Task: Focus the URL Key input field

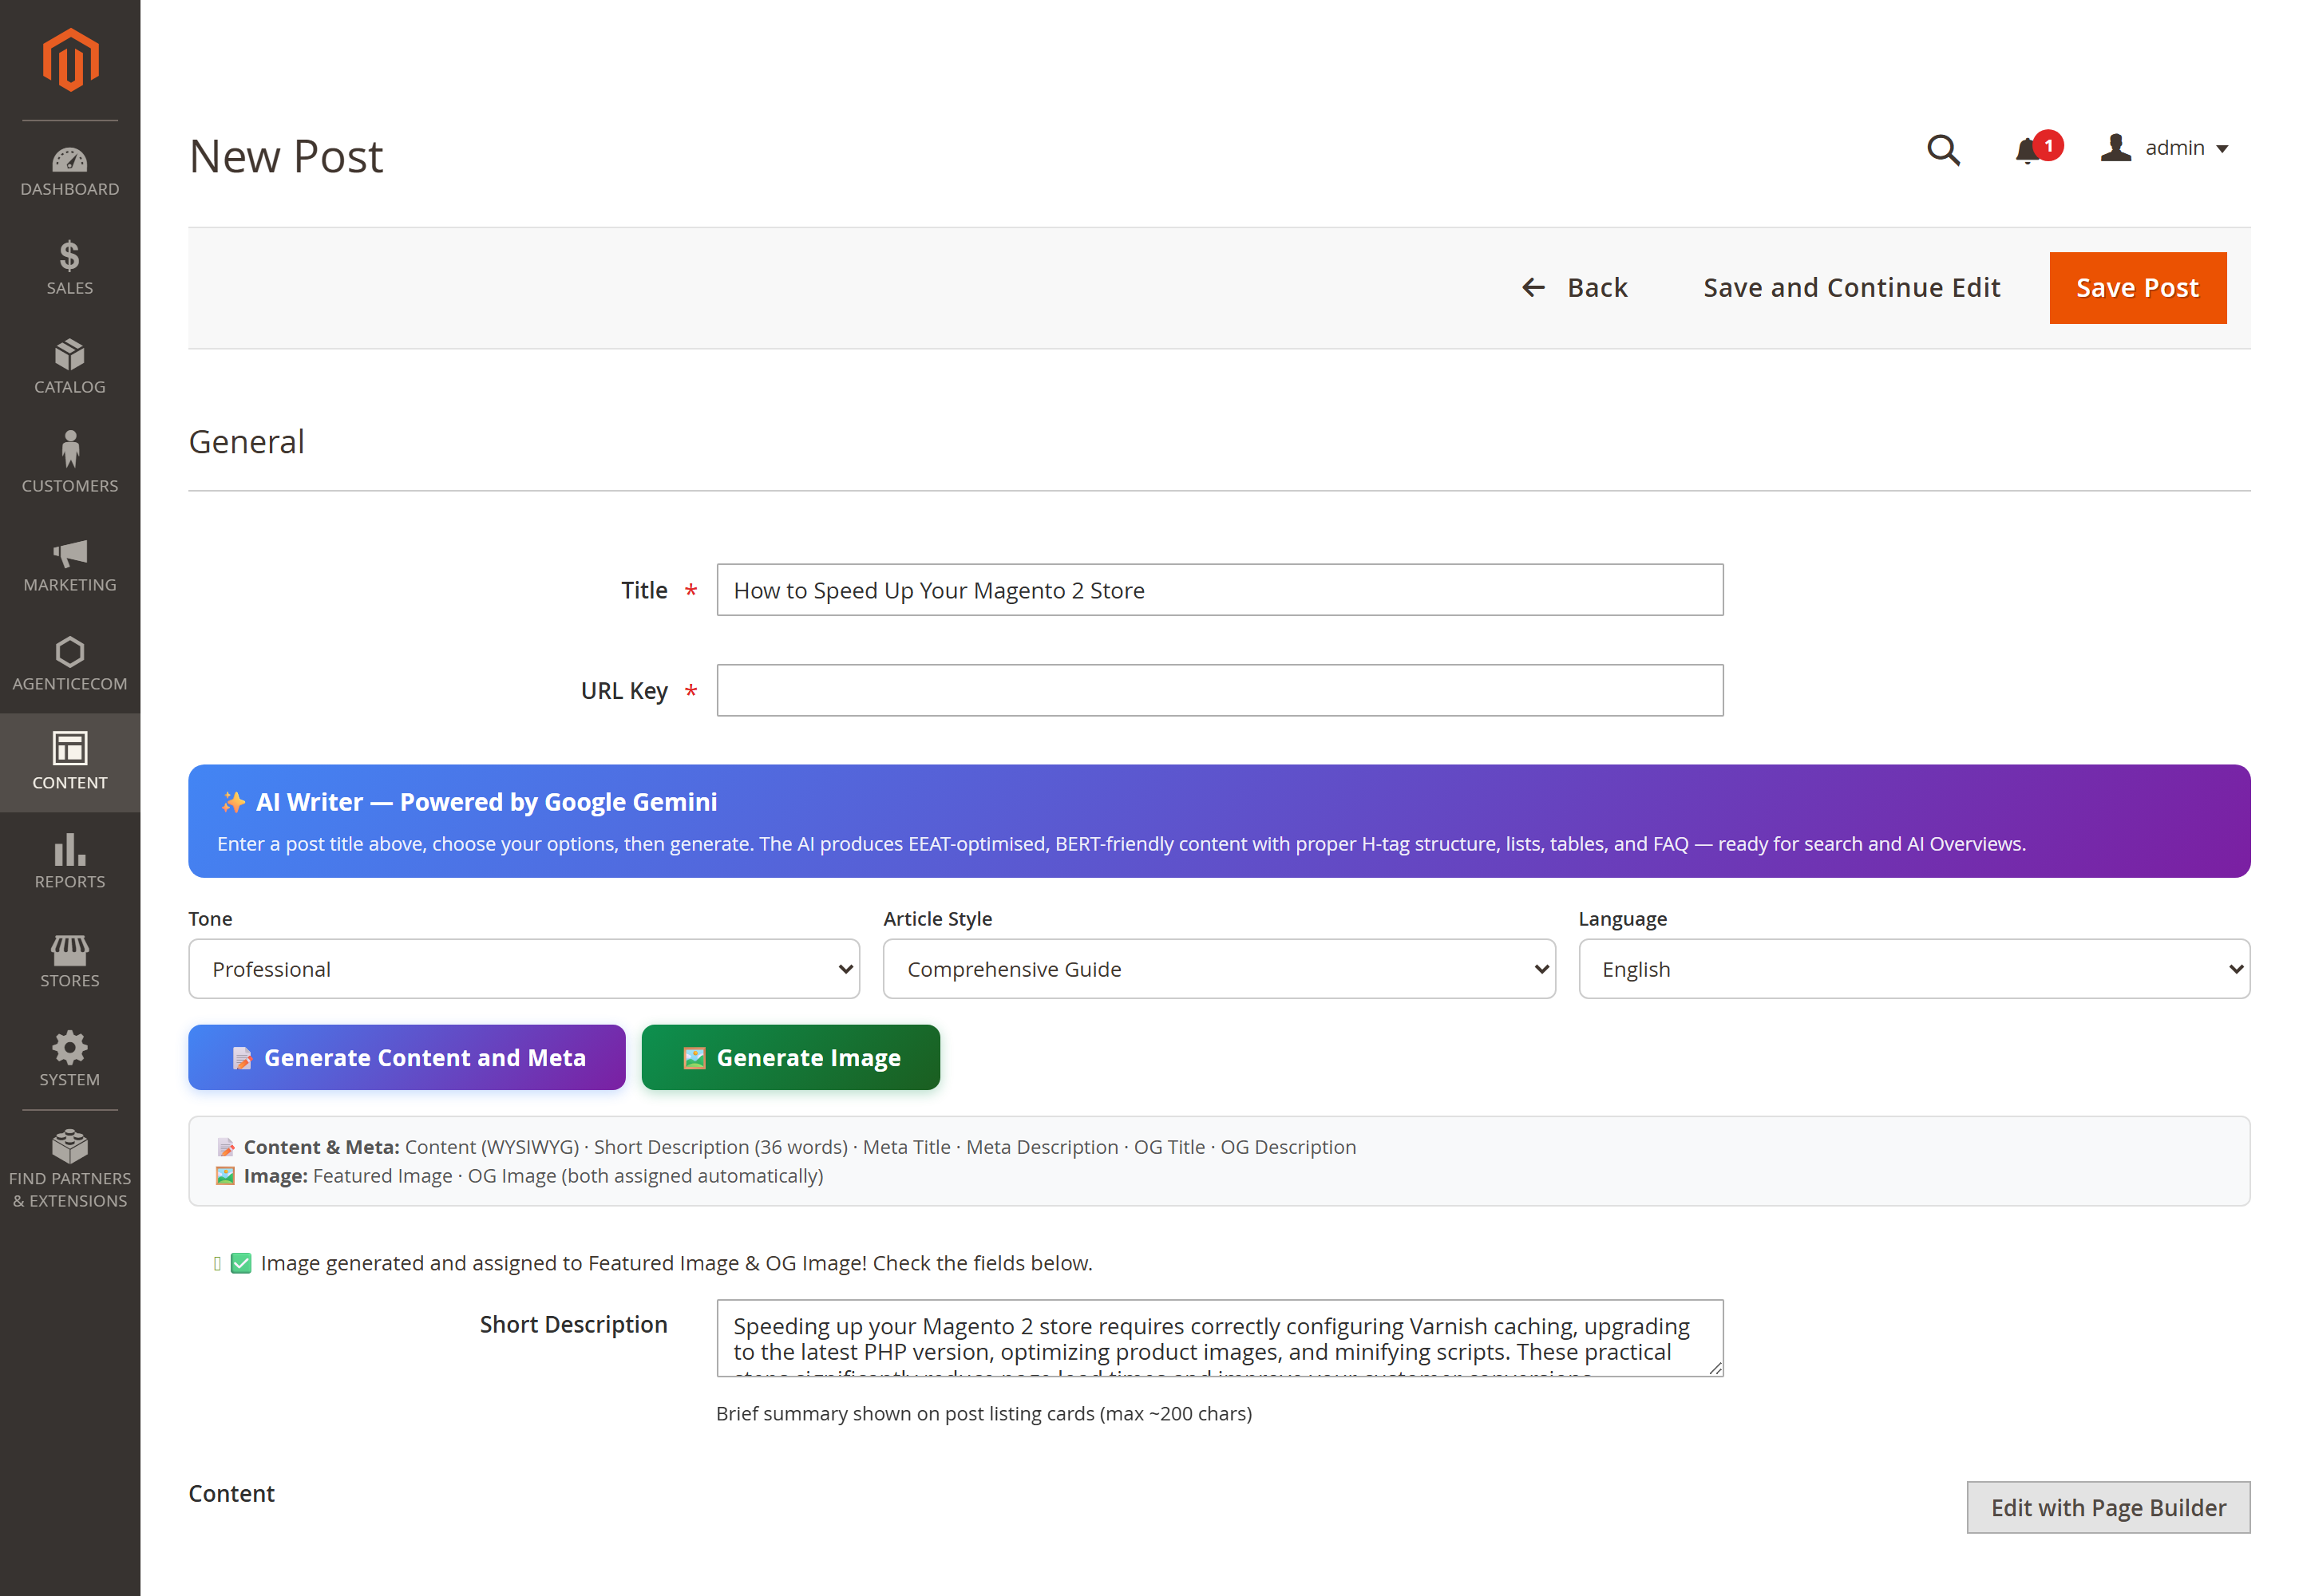Action: [x=1220, y=690]
